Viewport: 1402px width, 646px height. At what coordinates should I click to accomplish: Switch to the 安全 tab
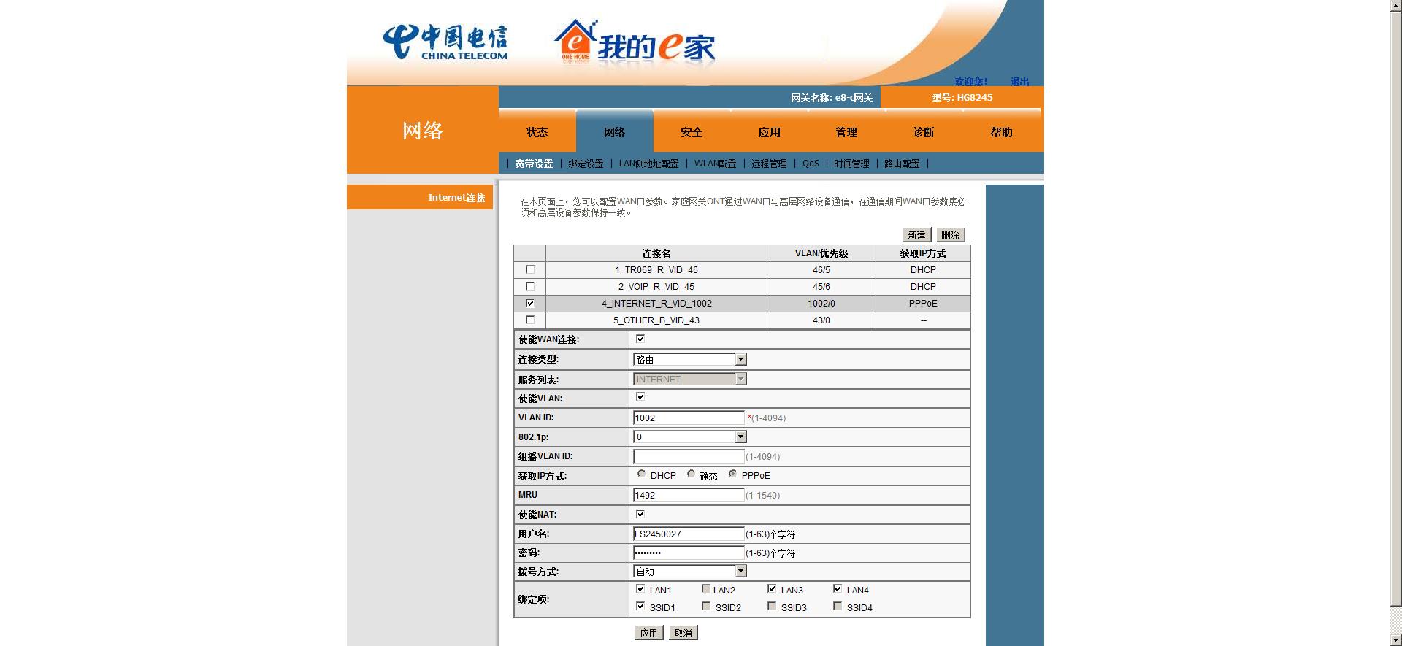coord(692,132)
